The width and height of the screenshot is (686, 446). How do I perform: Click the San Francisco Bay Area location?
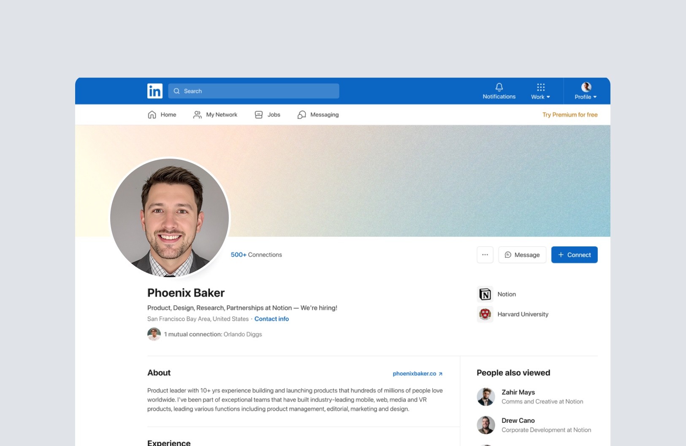point(198,319)
